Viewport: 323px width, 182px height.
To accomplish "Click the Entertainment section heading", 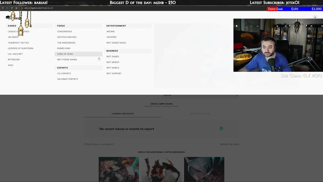I will coord(116,26).
